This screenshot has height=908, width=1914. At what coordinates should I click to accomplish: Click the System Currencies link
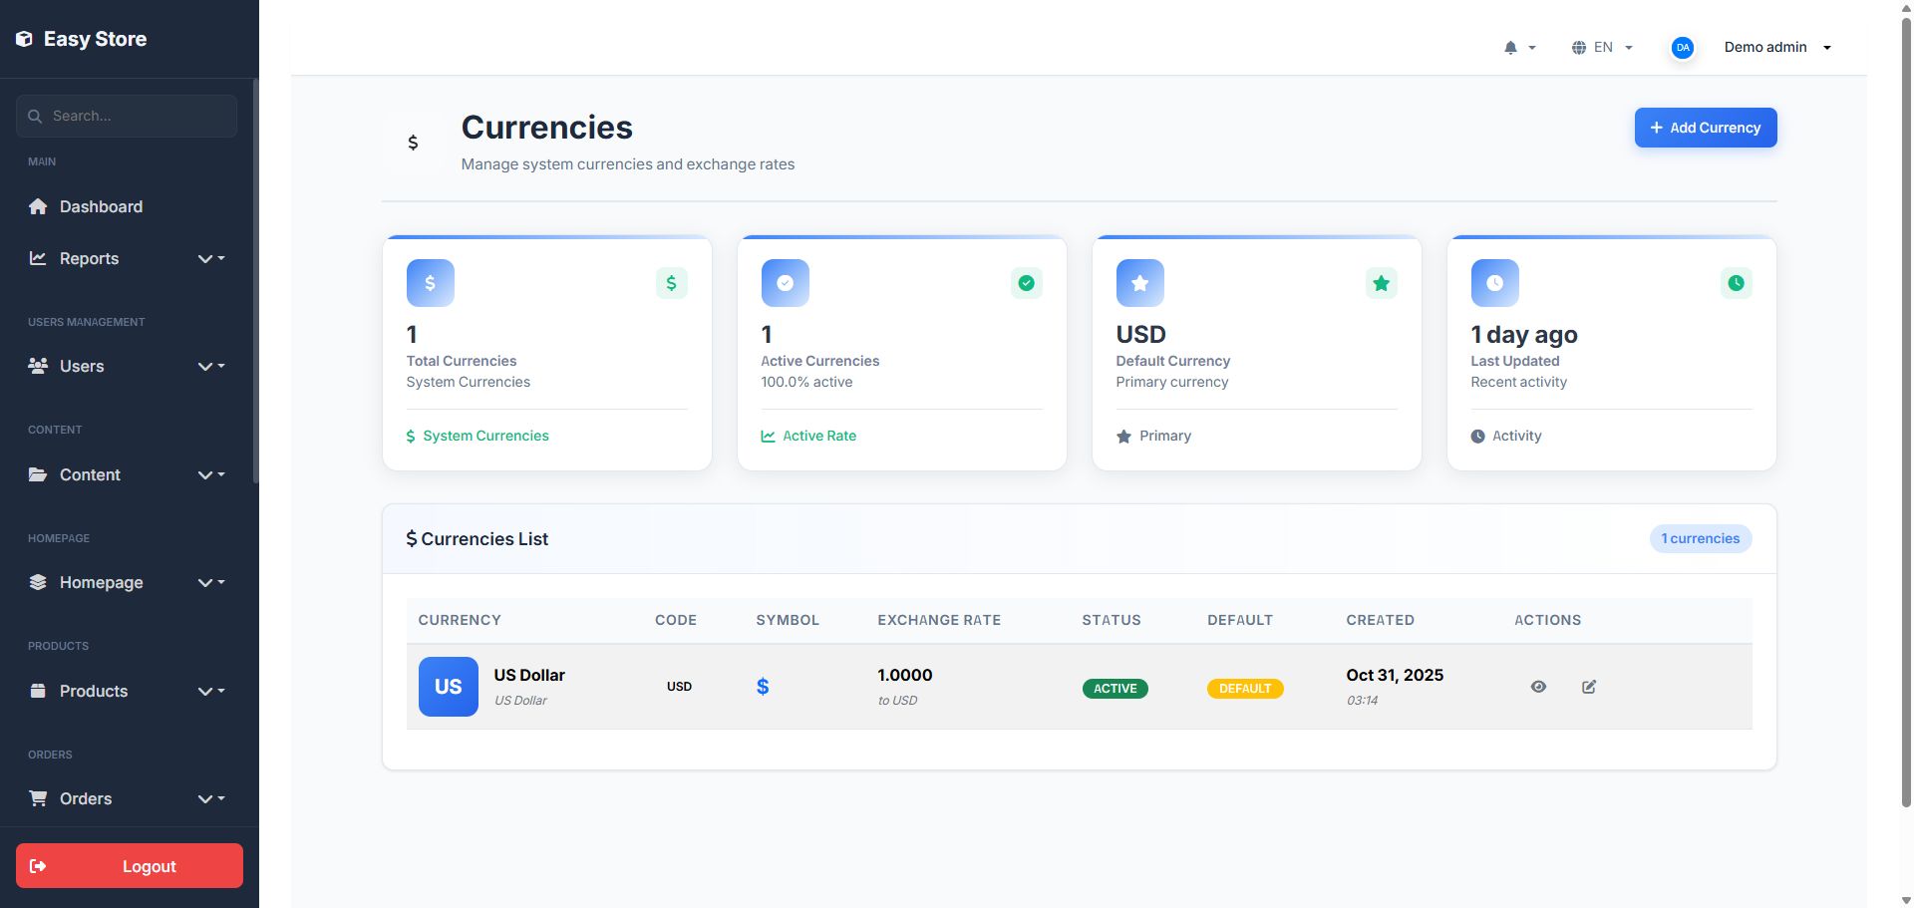478,436
